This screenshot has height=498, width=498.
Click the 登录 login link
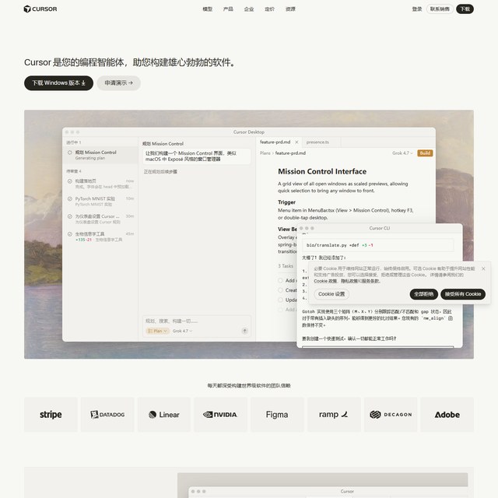pos(417,9)
